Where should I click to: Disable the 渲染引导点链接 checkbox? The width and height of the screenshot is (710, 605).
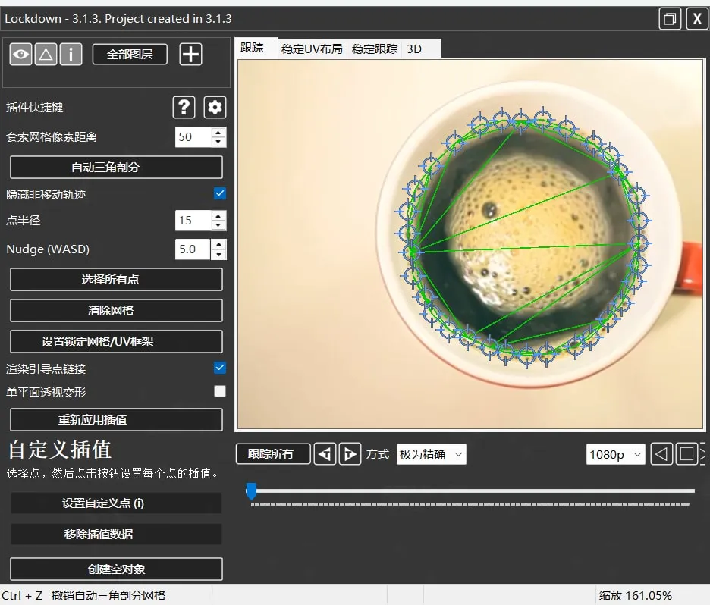[x=220, y=368]
